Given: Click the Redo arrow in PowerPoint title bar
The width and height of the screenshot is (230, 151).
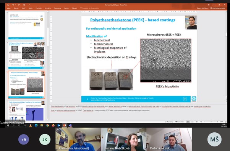Looking at the screenshot, I should coord(19,5).
